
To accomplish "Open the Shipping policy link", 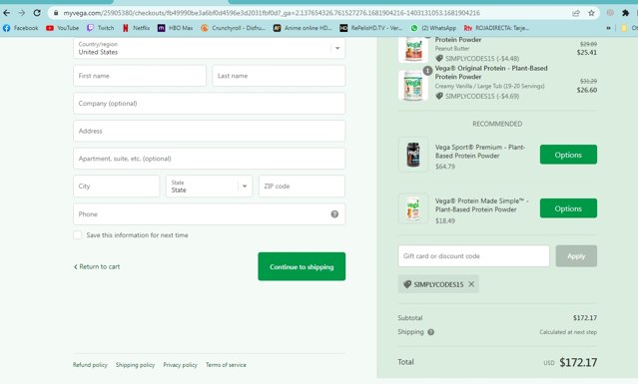I will click(x=135, y=365).
